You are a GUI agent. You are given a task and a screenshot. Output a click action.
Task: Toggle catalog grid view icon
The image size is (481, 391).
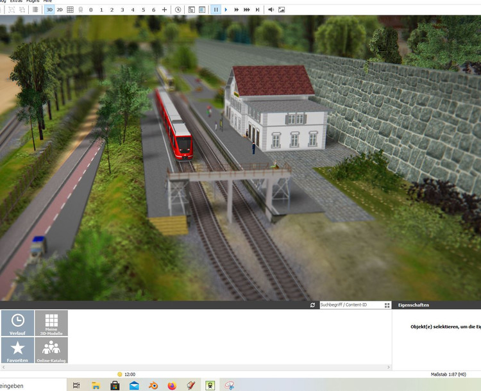387,305
